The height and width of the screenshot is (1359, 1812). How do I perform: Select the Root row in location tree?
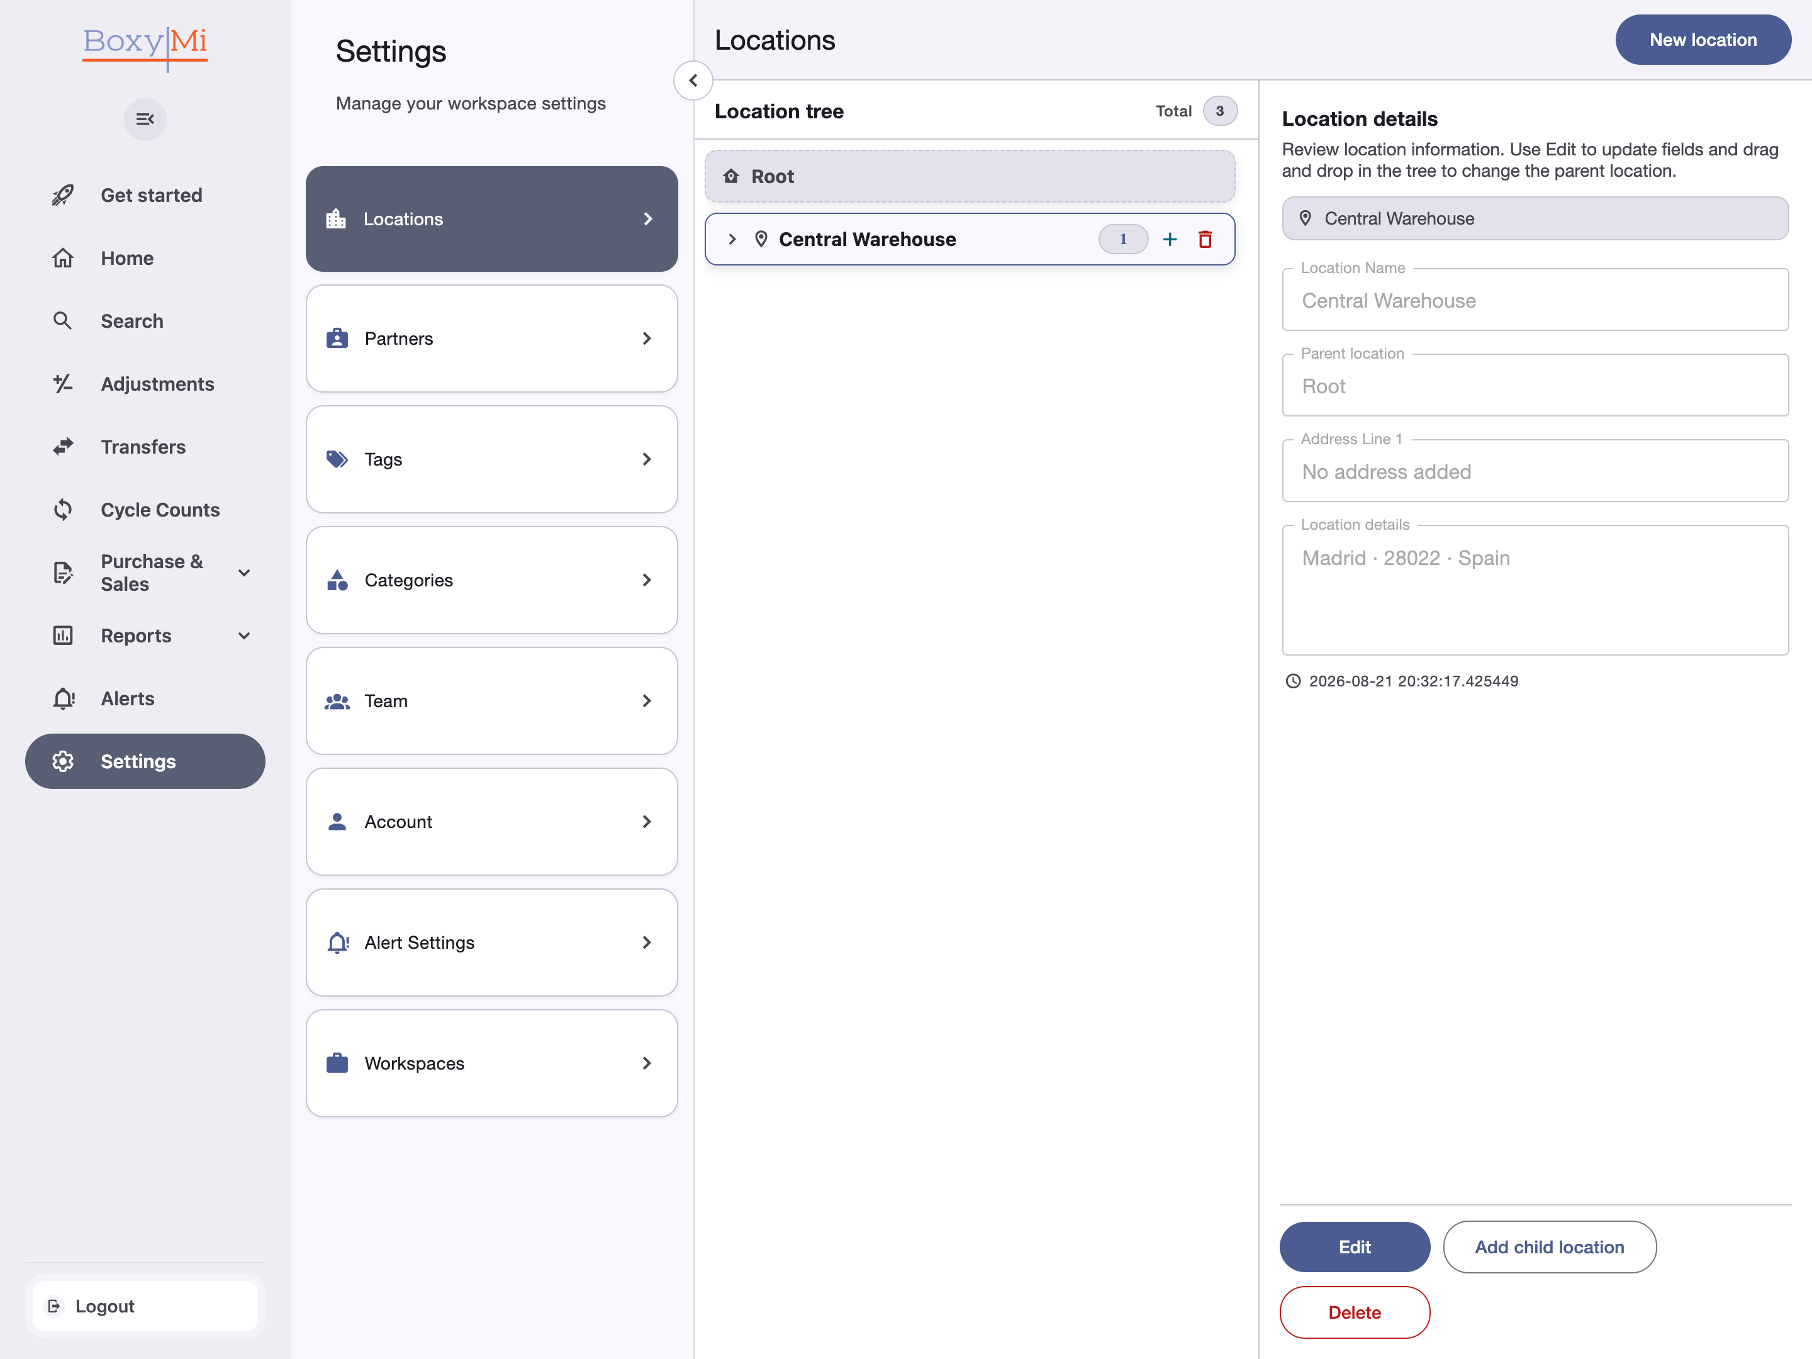[970, 176]
